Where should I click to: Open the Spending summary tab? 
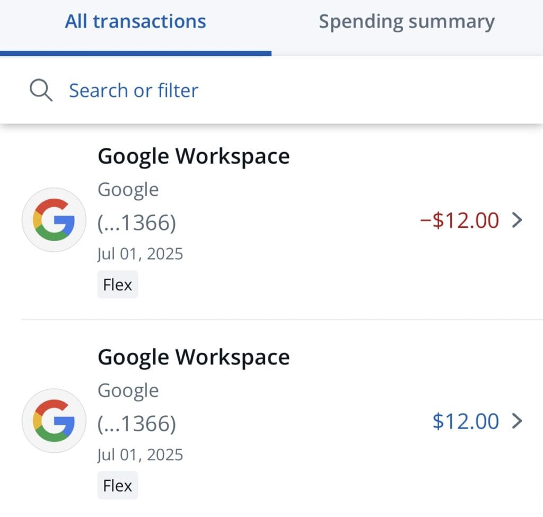[x=406, y=22]
